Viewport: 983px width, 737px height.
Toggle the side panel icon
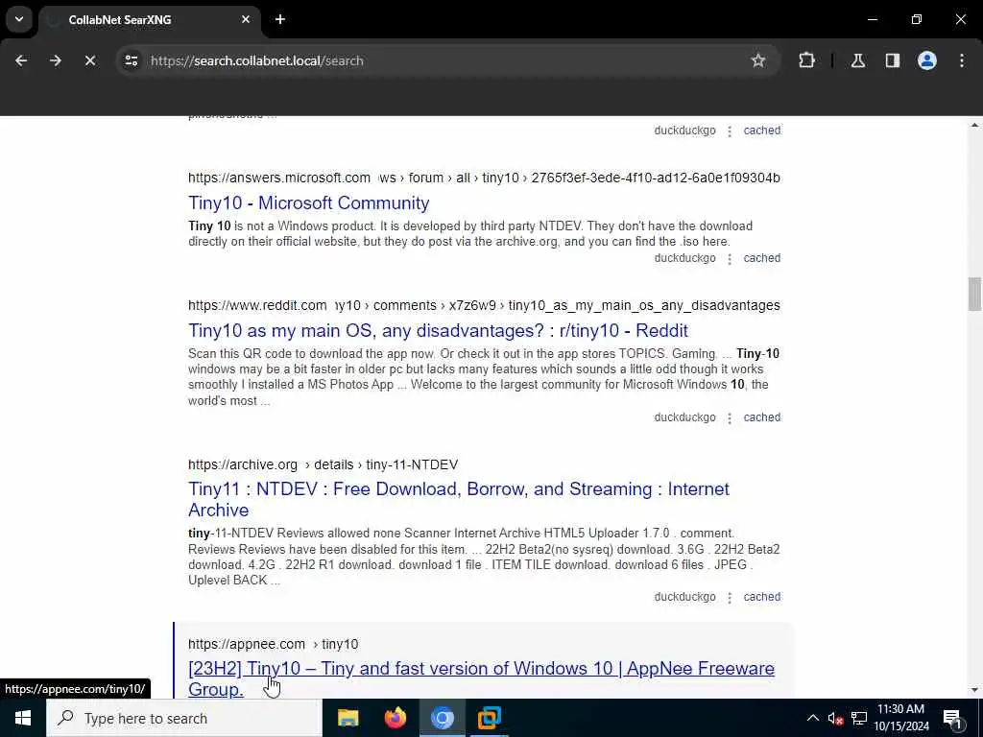893,60
